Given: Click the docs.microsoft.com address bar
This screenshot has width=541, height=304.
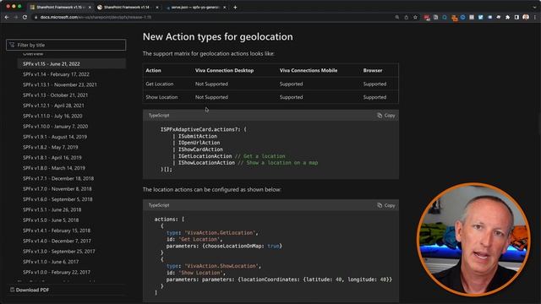Looking at the screenshot, I should (x=214, y=17).
